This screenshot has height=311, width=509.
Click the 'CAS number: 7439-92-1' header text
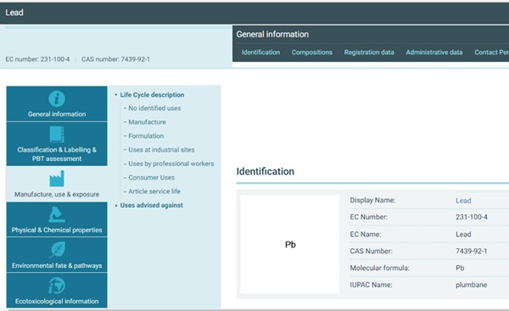tap(115, 59)
